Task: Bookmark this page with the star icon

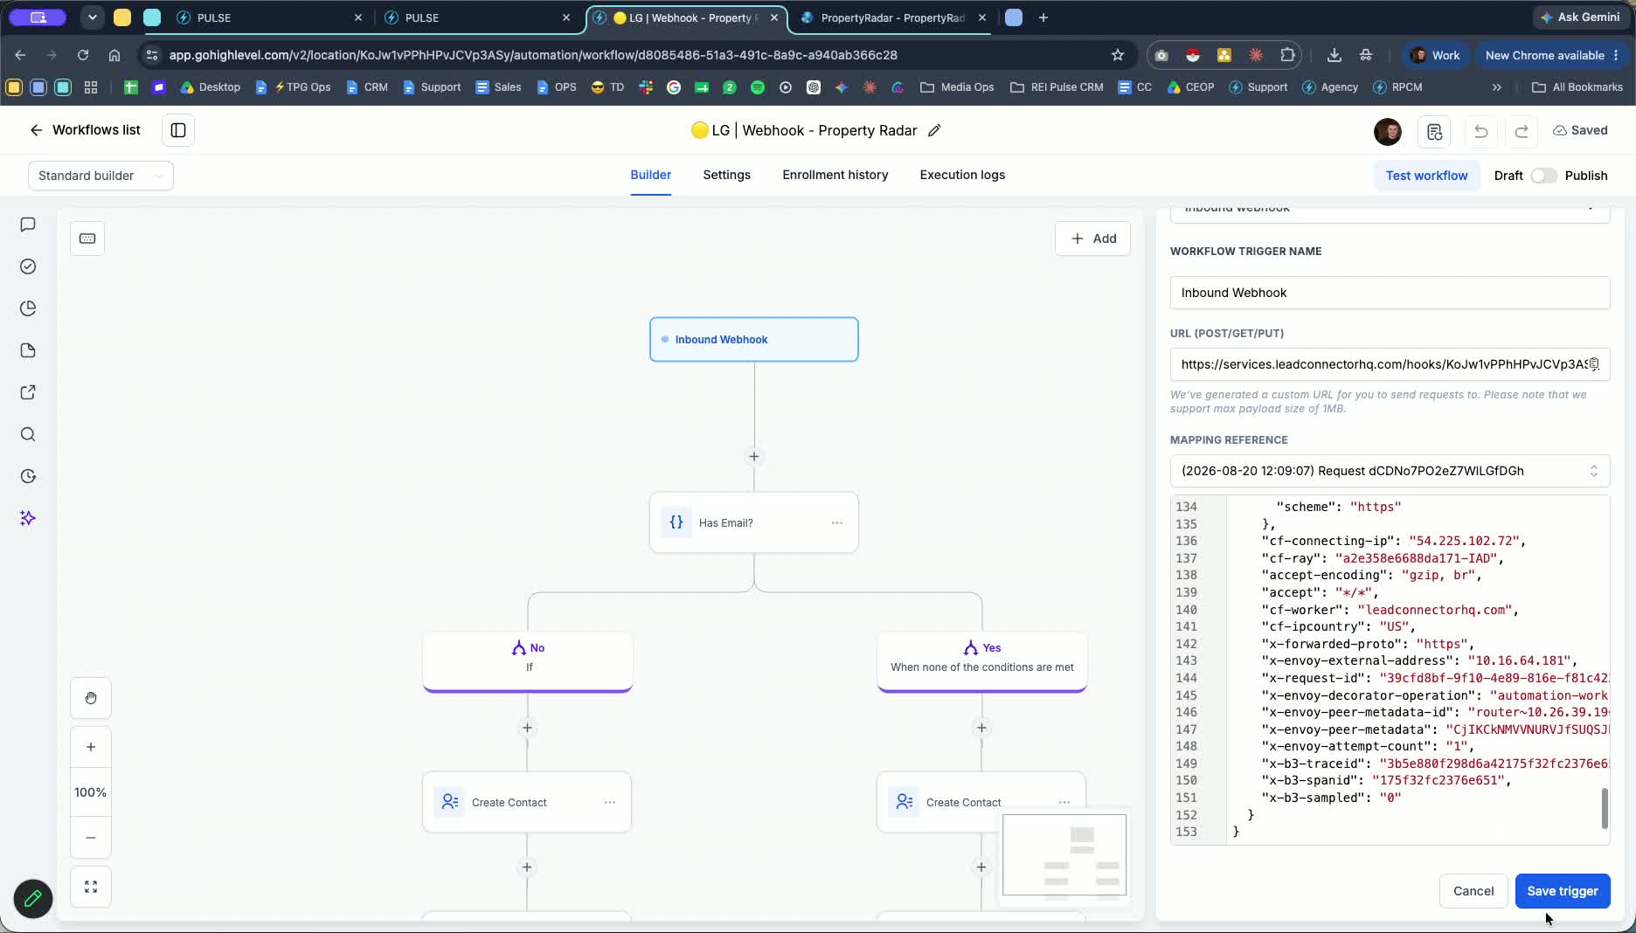Action: click(1118, 55)
